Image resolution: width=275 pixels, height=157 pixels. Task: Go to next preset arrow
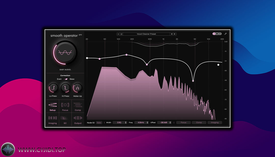[175, 34]
